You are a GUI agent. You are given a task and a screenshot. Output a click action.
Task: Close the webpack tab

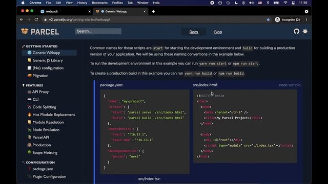point(90,11)
